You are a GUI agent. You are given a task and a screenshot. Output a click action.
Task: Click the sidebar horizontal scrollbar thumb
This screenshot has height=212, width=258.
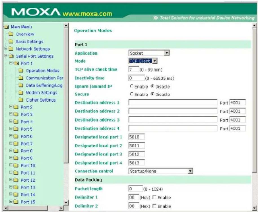pos(28,208)
